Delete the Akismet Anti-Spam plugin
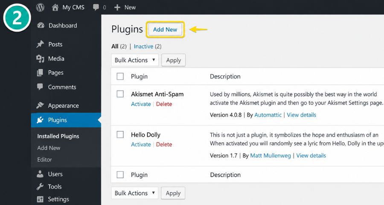The width and height of the screenshot is (384, 205). pyautogui.click(x=164, y=104)
